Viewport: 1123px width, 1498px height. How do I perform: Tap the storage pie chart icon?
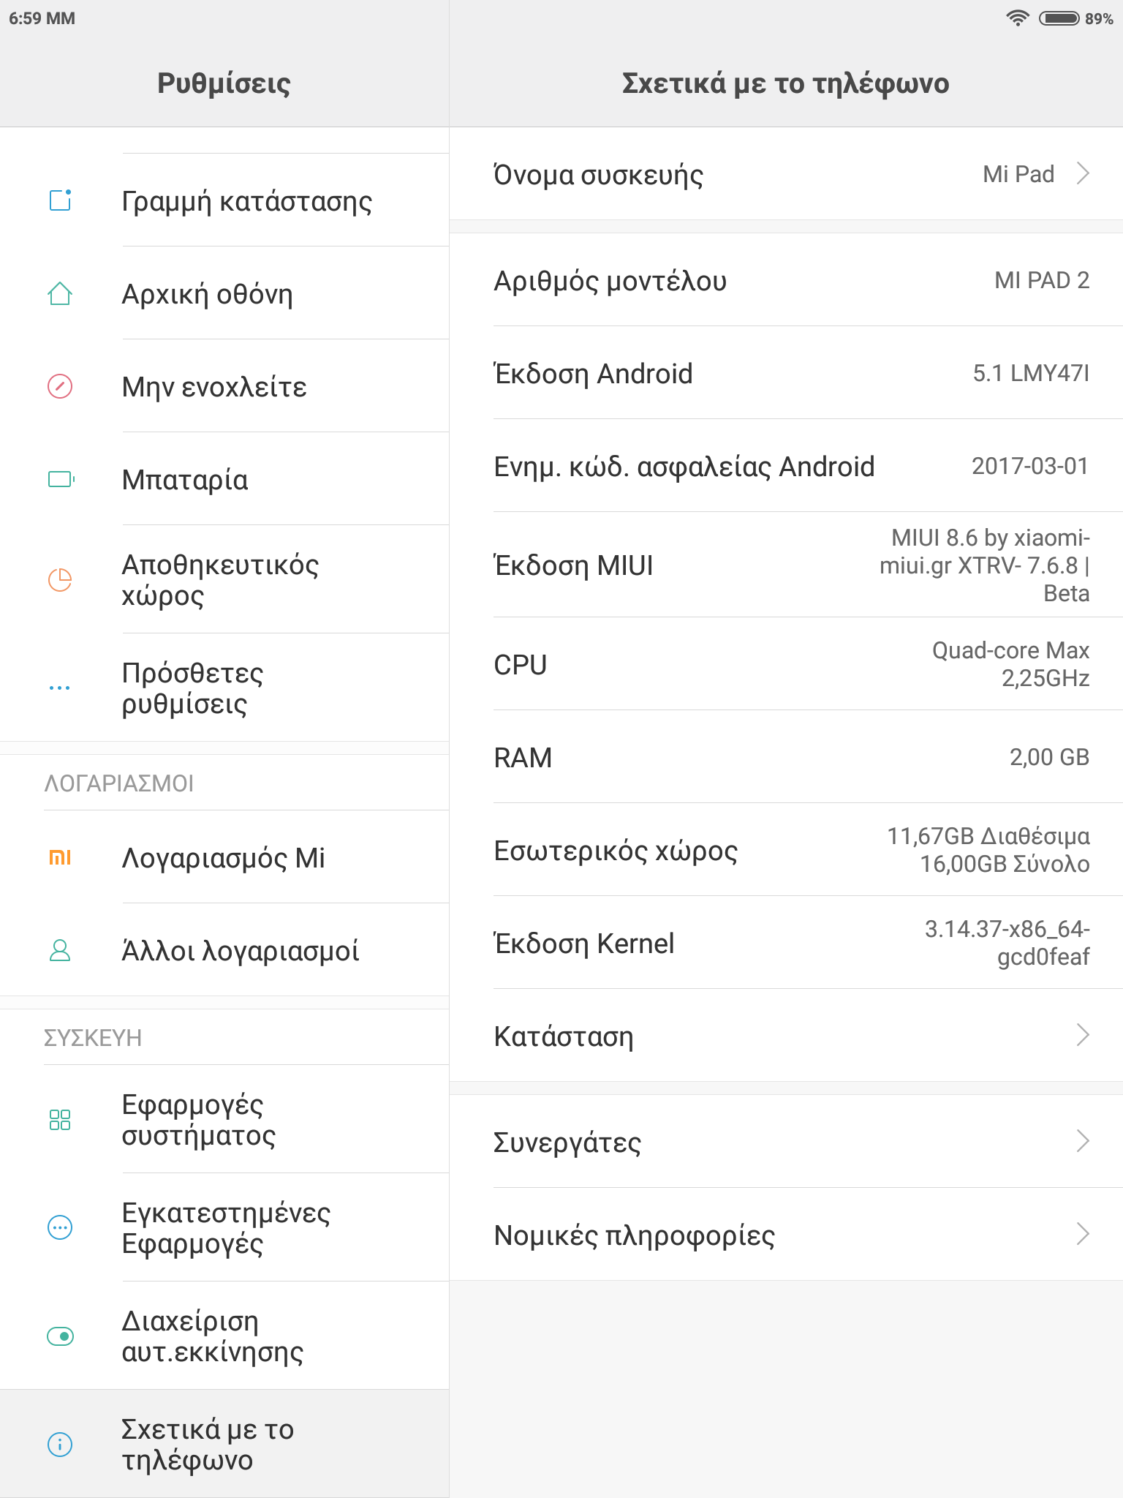pyautogui.click(x=60, y=579)
